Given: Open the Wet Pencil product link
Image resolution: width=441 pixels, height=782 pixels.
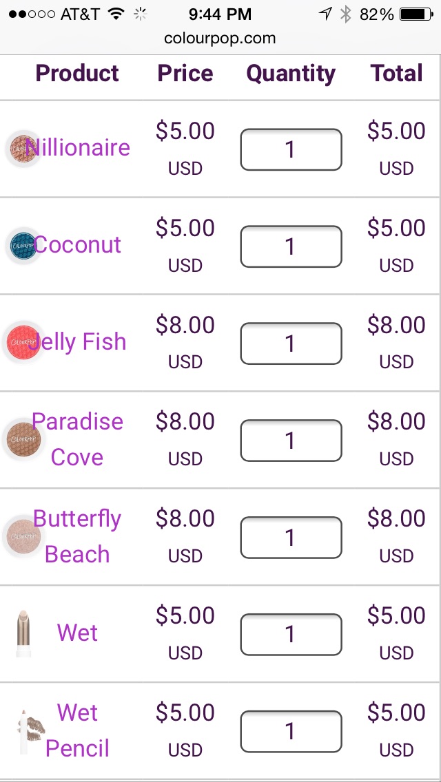Looking at the screenshot, I should click(77, 730).
